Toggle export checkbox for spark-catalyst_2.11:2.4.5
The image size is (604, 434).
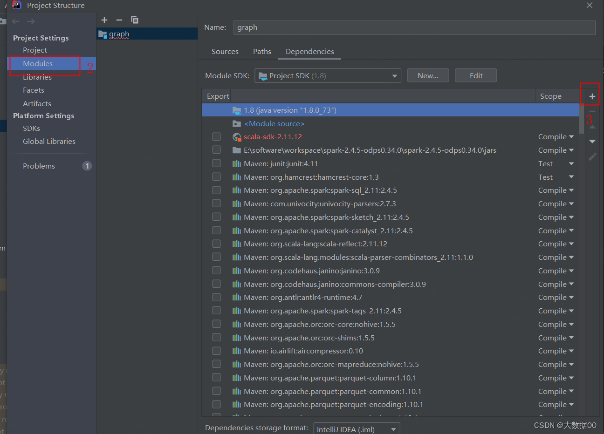tap(216, 231)
